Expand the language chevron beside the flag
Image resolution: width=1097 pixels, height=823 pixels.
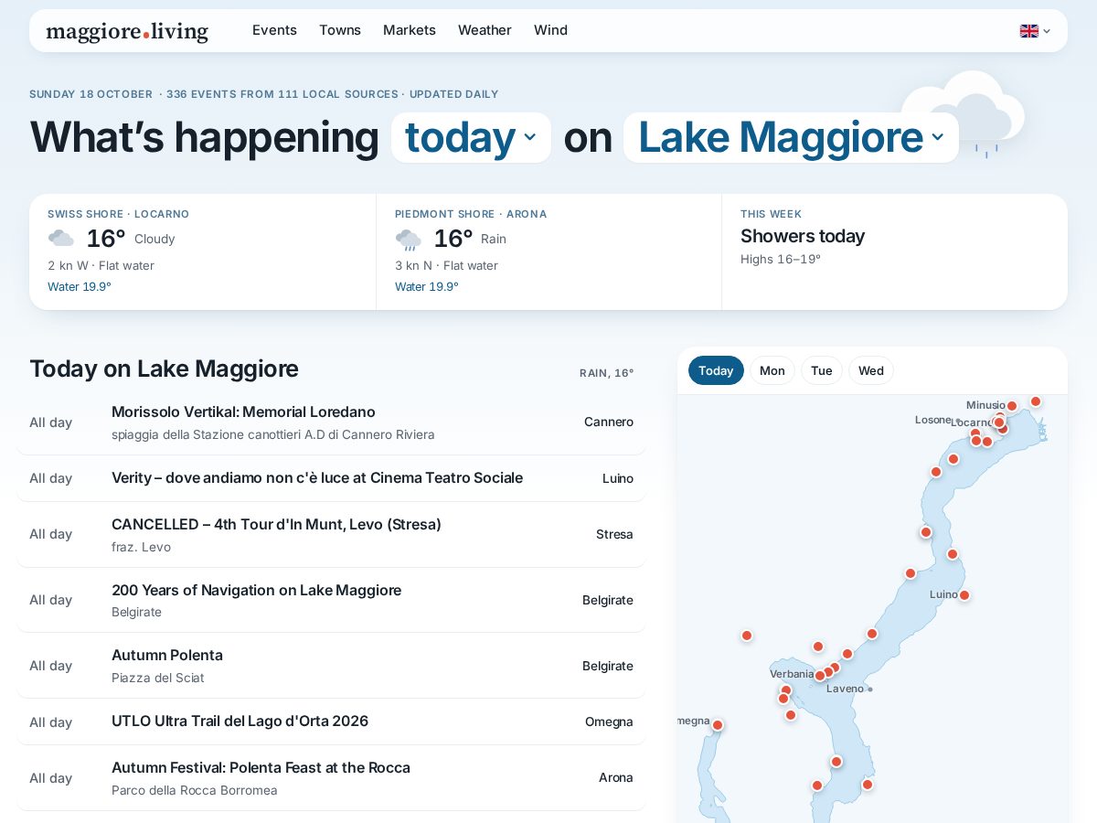1047,31
